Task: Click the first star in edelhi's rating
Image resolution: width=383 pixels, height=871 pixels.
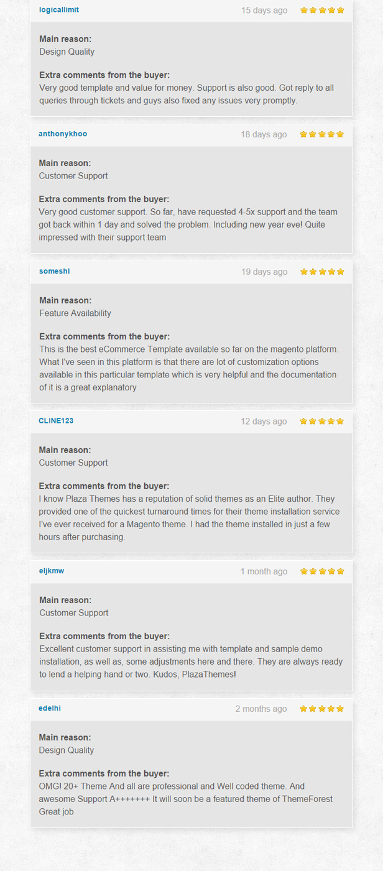Action: click(x=304, y=709)
